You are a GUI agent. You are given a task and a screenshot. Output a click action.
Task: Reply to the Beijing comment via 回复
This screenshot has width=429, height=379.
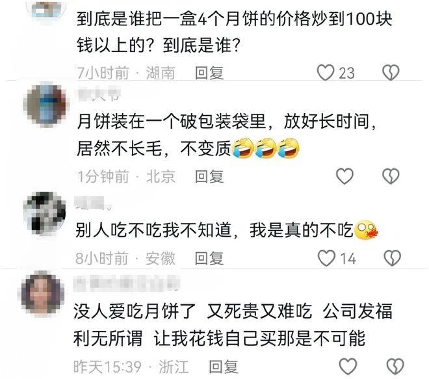[209, 177]
